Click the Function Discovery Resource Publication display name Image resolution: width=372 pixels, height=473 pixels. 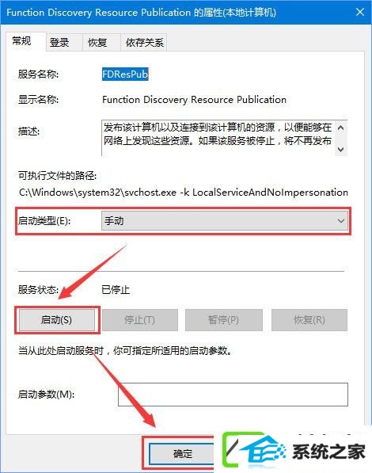[194, 100]
